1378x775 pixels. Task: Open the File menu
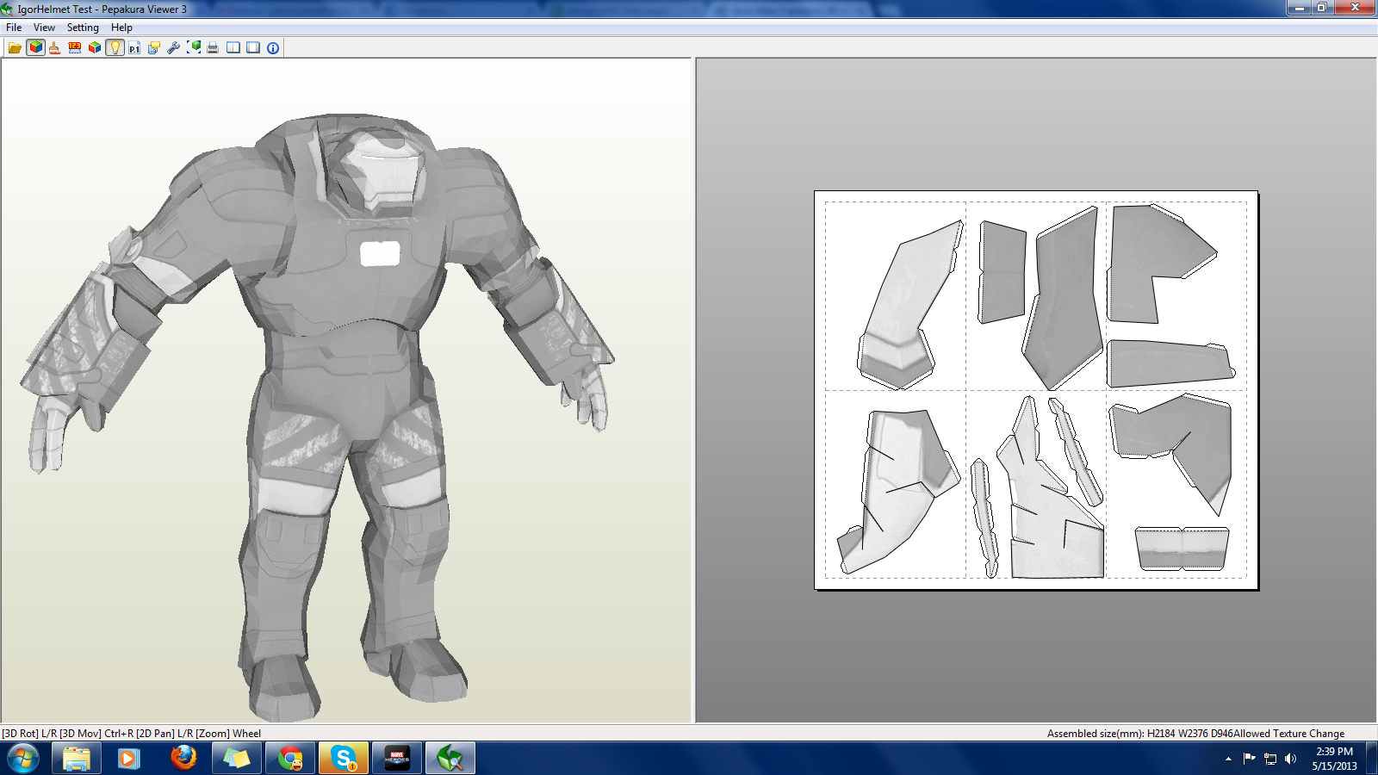point(14,28)
